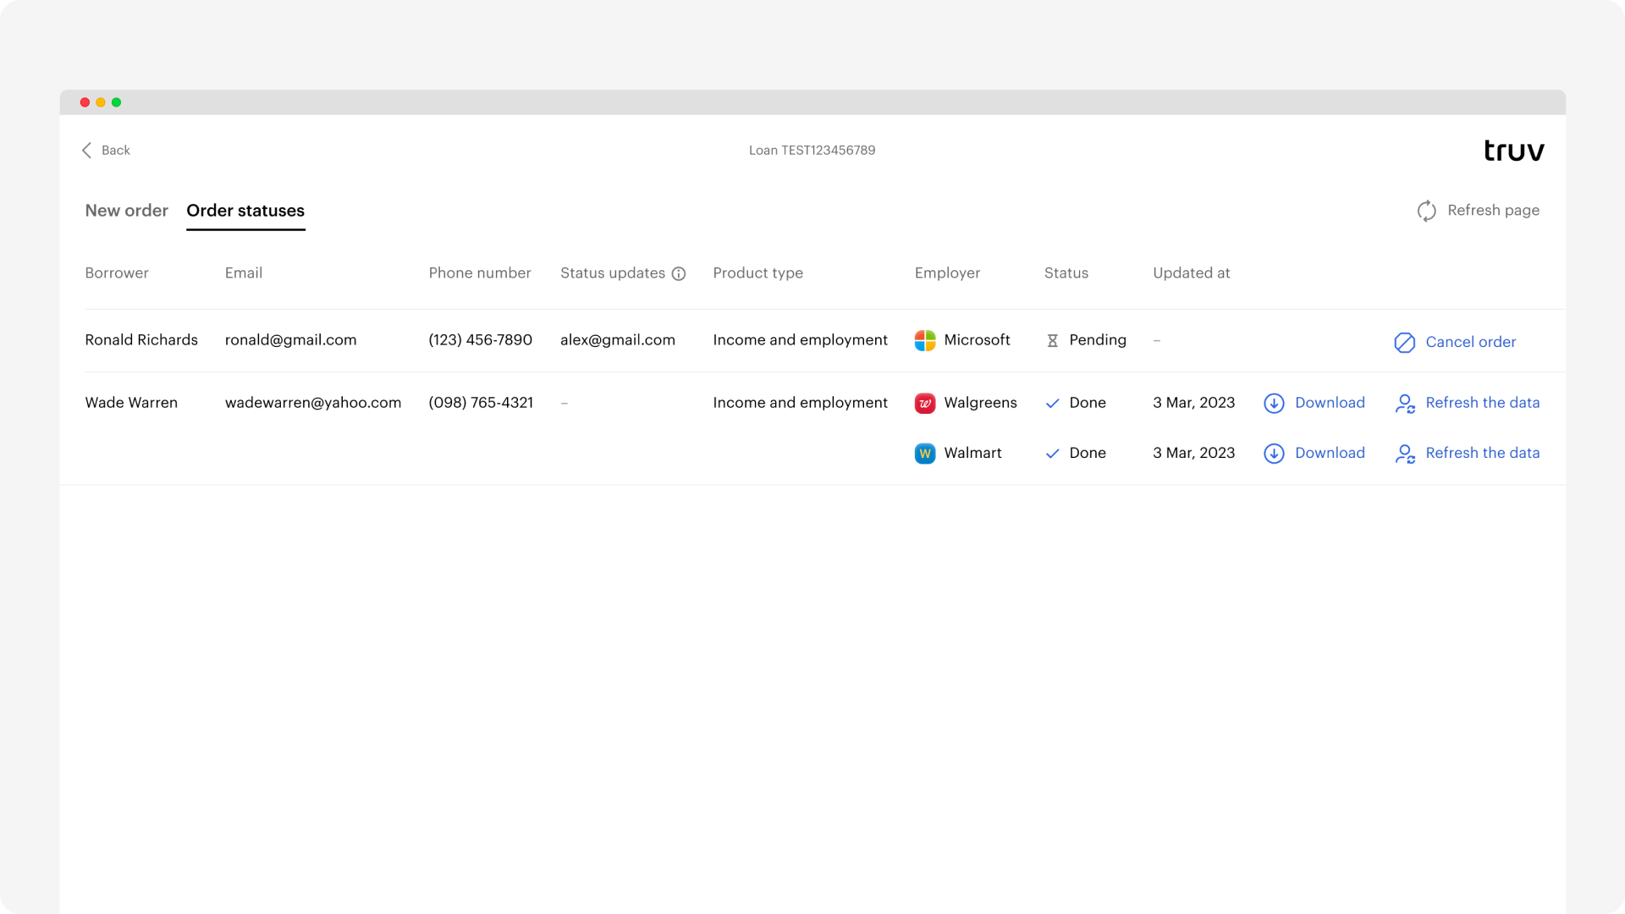
Task: Download the Walmart report
Action: click(1329, 453)
